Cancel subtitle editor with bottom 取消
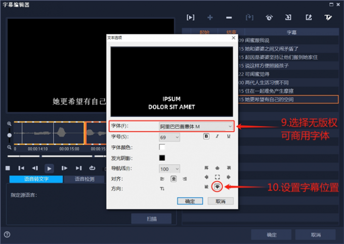The width and height of the screenshot is (344, 244). tap(316, 234)
